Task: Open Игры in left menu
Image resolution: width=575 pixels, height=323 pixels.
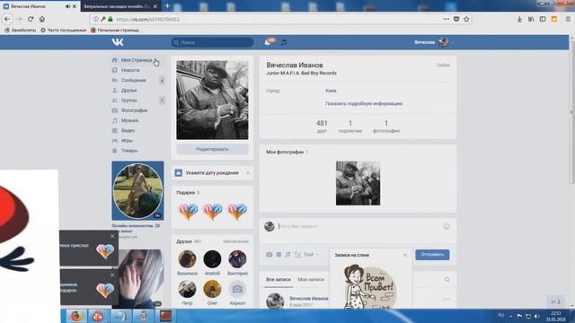Action: (127, 141)
